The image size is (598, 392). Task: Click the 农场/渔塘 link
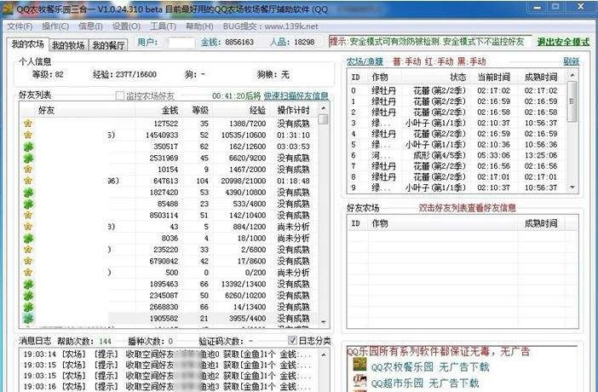point(365,61)
